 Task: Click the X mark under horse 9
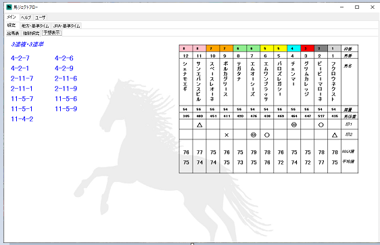point(227,135)
